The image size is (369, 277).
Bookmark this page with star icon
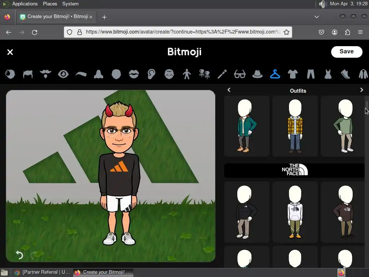click(x=286, y=32)
